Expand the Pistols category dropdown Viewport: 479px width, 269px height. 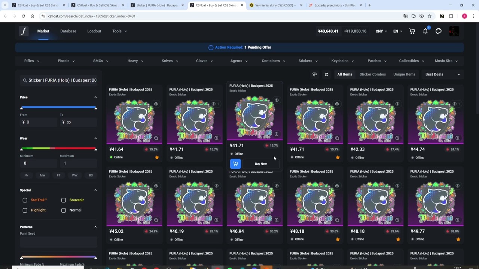[x=66, y=61]
